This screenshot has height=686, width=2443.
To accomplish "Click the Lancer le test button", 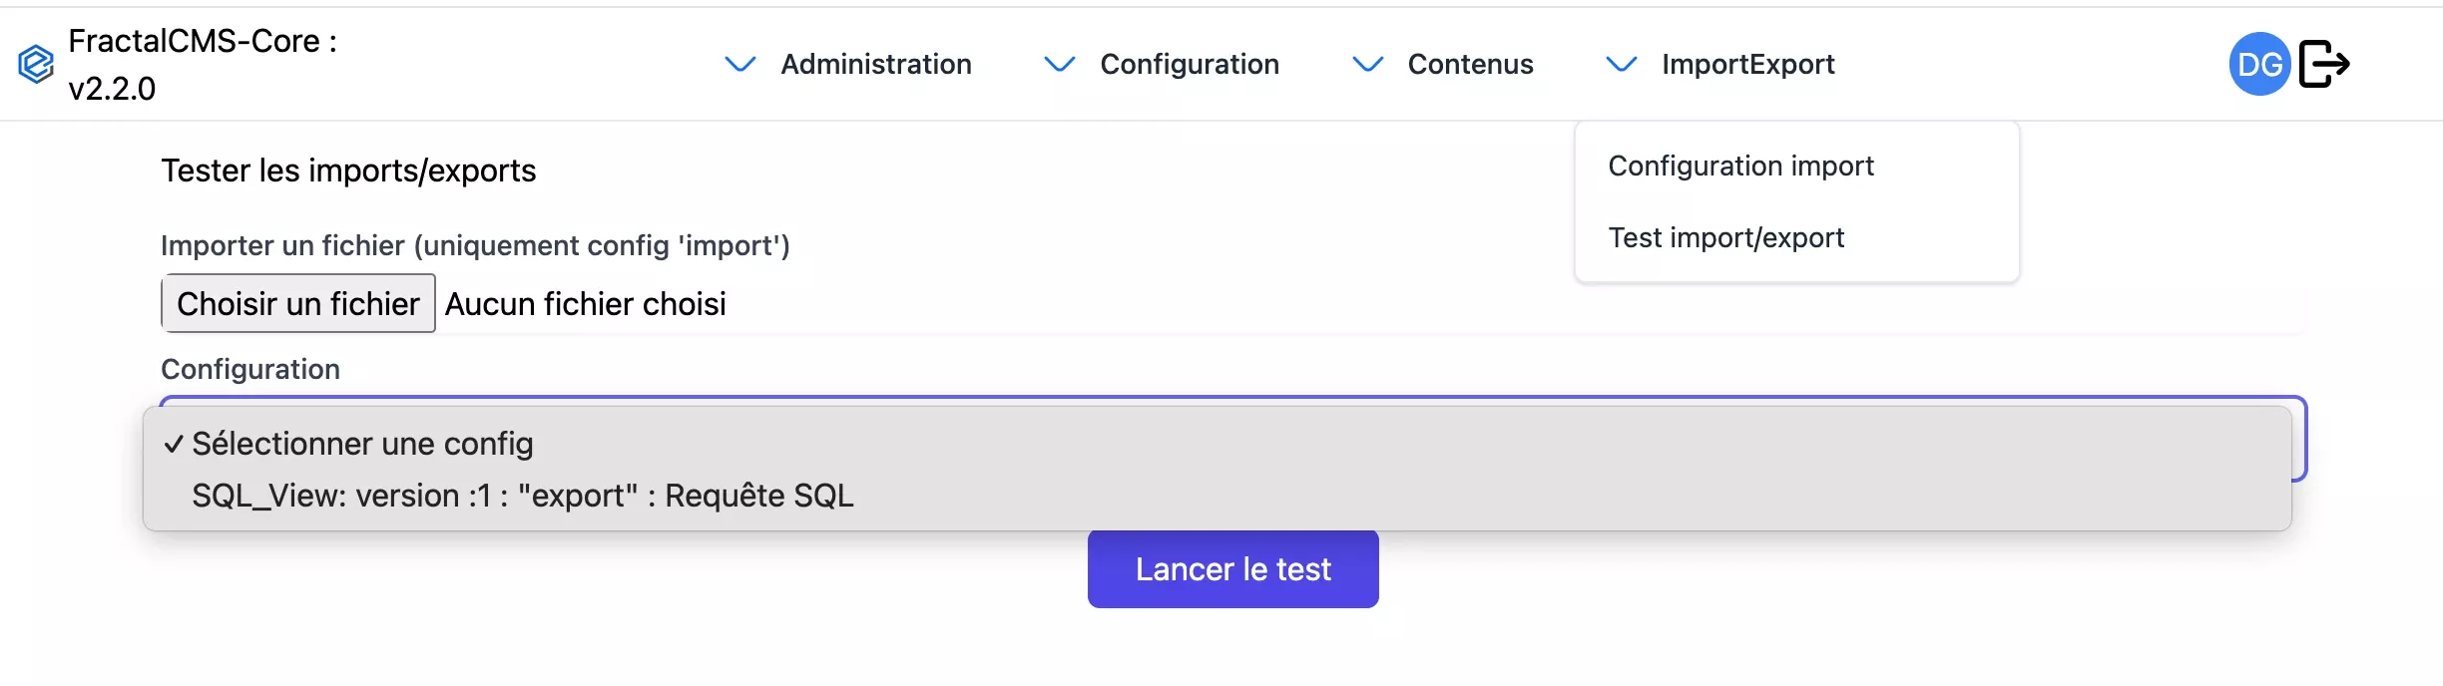I will pos(1232,569).
